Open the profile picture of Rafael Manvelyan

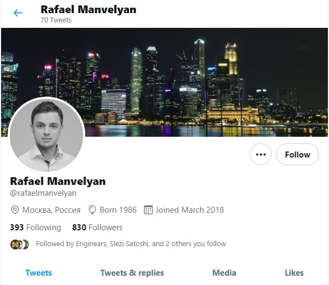[46, 135]
